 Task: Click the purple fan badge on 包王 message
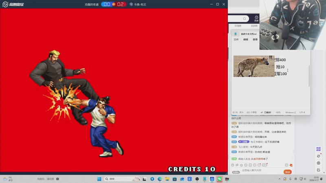click(x=244, y=142)
